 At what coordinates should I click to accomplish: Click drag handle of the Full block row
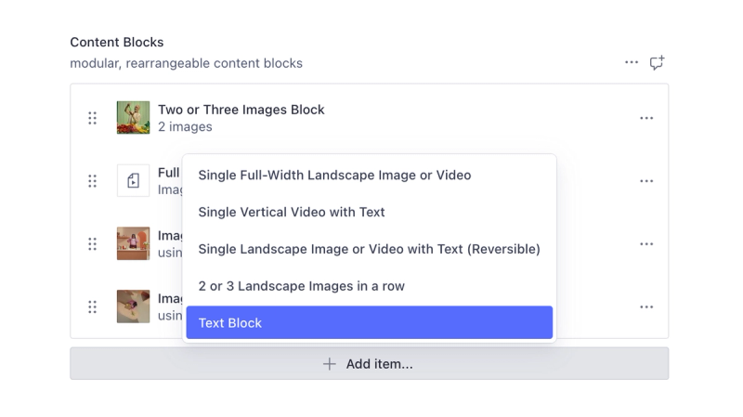(92, 181)
